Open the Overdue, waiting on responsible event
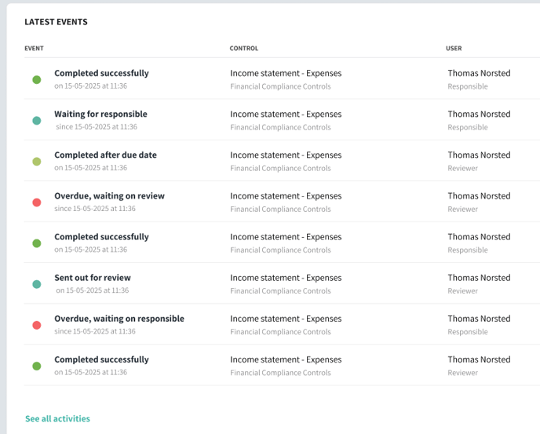540x434 pixels. (119, 319)
